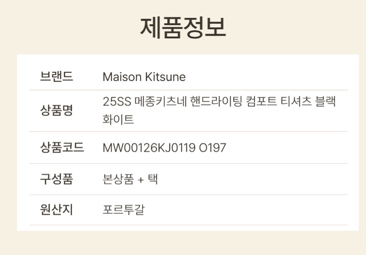
Task: Click the MW00126KJ0119 product code
Action: pos(149,148)
